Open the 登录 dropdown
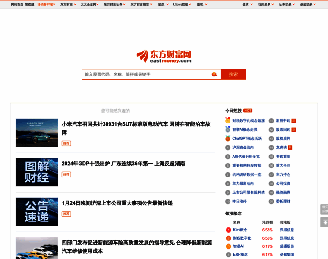Image resolution: width=328 pixels, height=259 pixels. point(247,4)
